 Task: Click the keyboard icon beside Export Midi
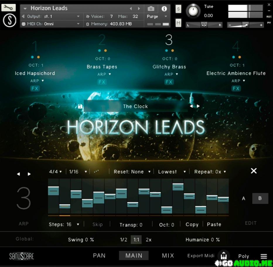pos(224,255)
